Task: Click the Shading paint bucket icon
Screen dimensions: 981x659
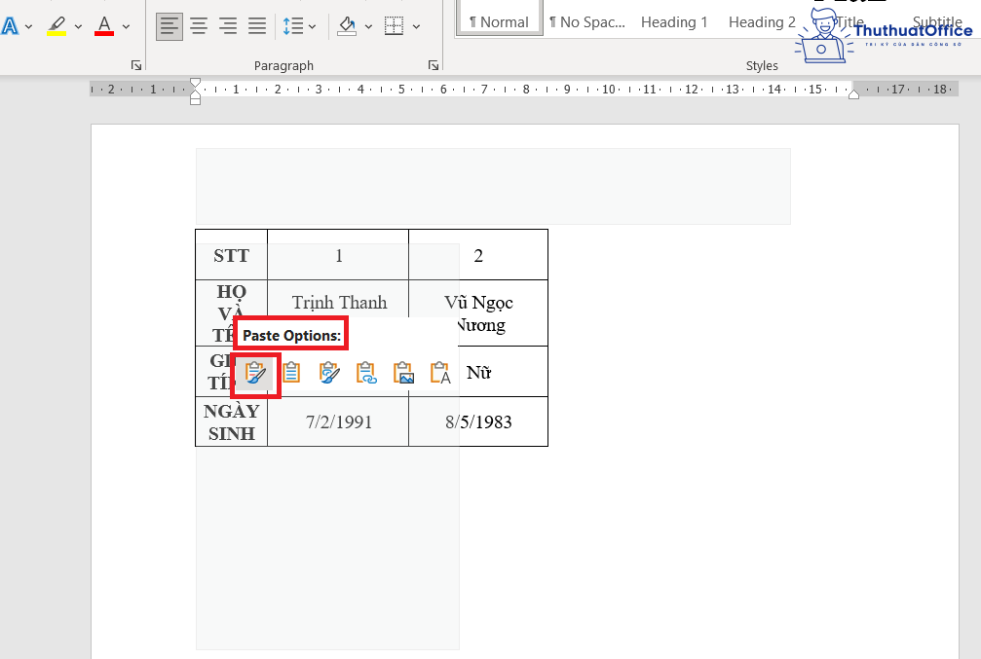Action: (347, 26)
